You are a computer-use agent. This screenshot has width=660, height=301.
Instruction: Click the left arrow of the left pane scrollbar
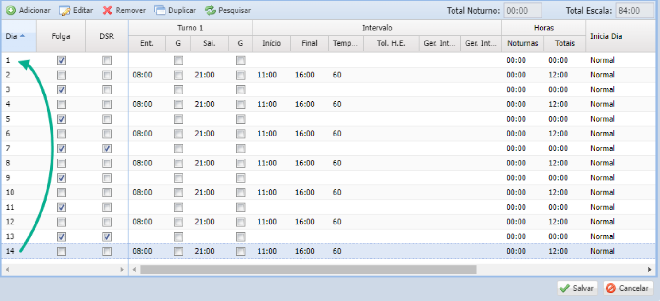point(7,269)
